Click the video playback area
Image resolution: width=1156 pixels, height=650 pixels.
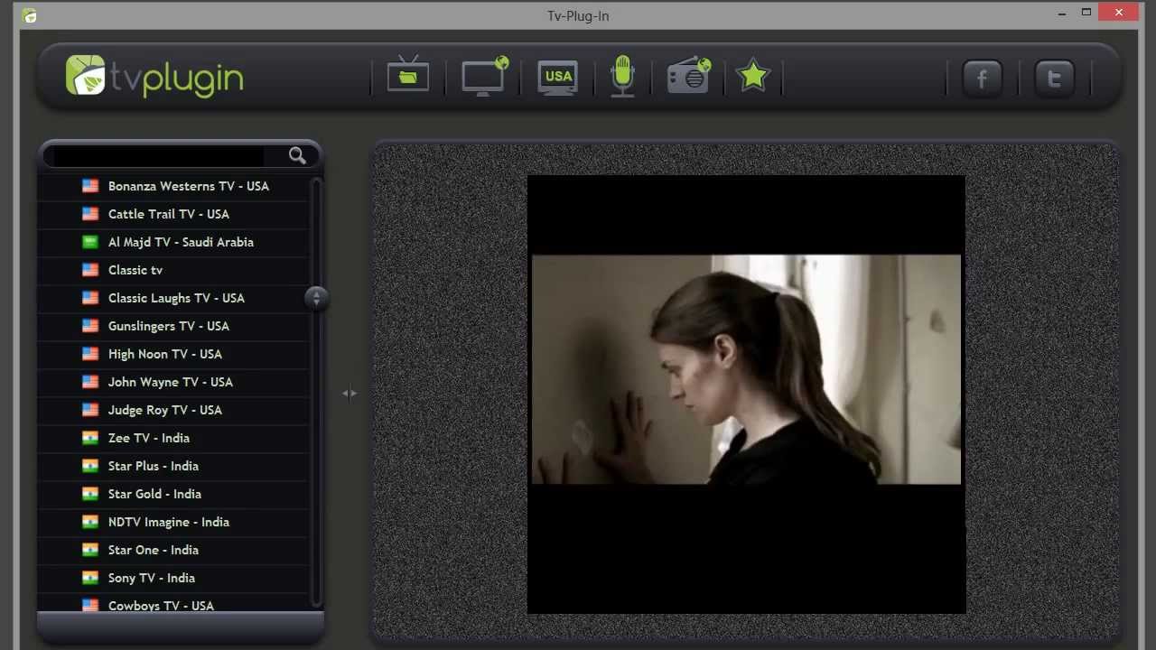746,395
